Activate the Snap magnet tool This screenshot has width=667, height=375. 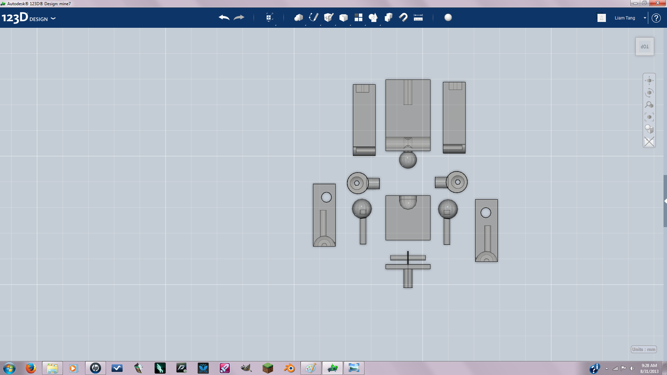(403, 17)
